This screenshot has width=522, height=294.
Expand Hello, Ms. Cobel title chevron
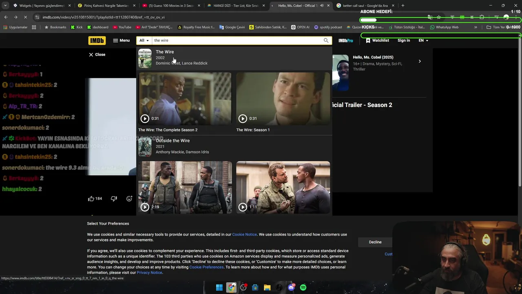[x=420, y=61]
